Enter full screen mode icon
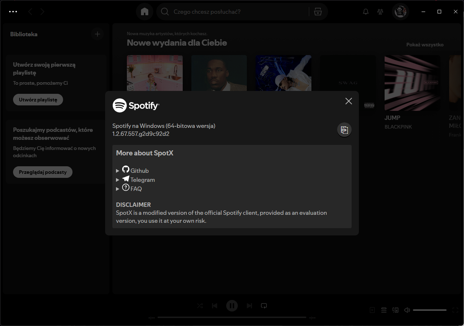Viewport: 464px width, 326px height. (x=456, y=310)
